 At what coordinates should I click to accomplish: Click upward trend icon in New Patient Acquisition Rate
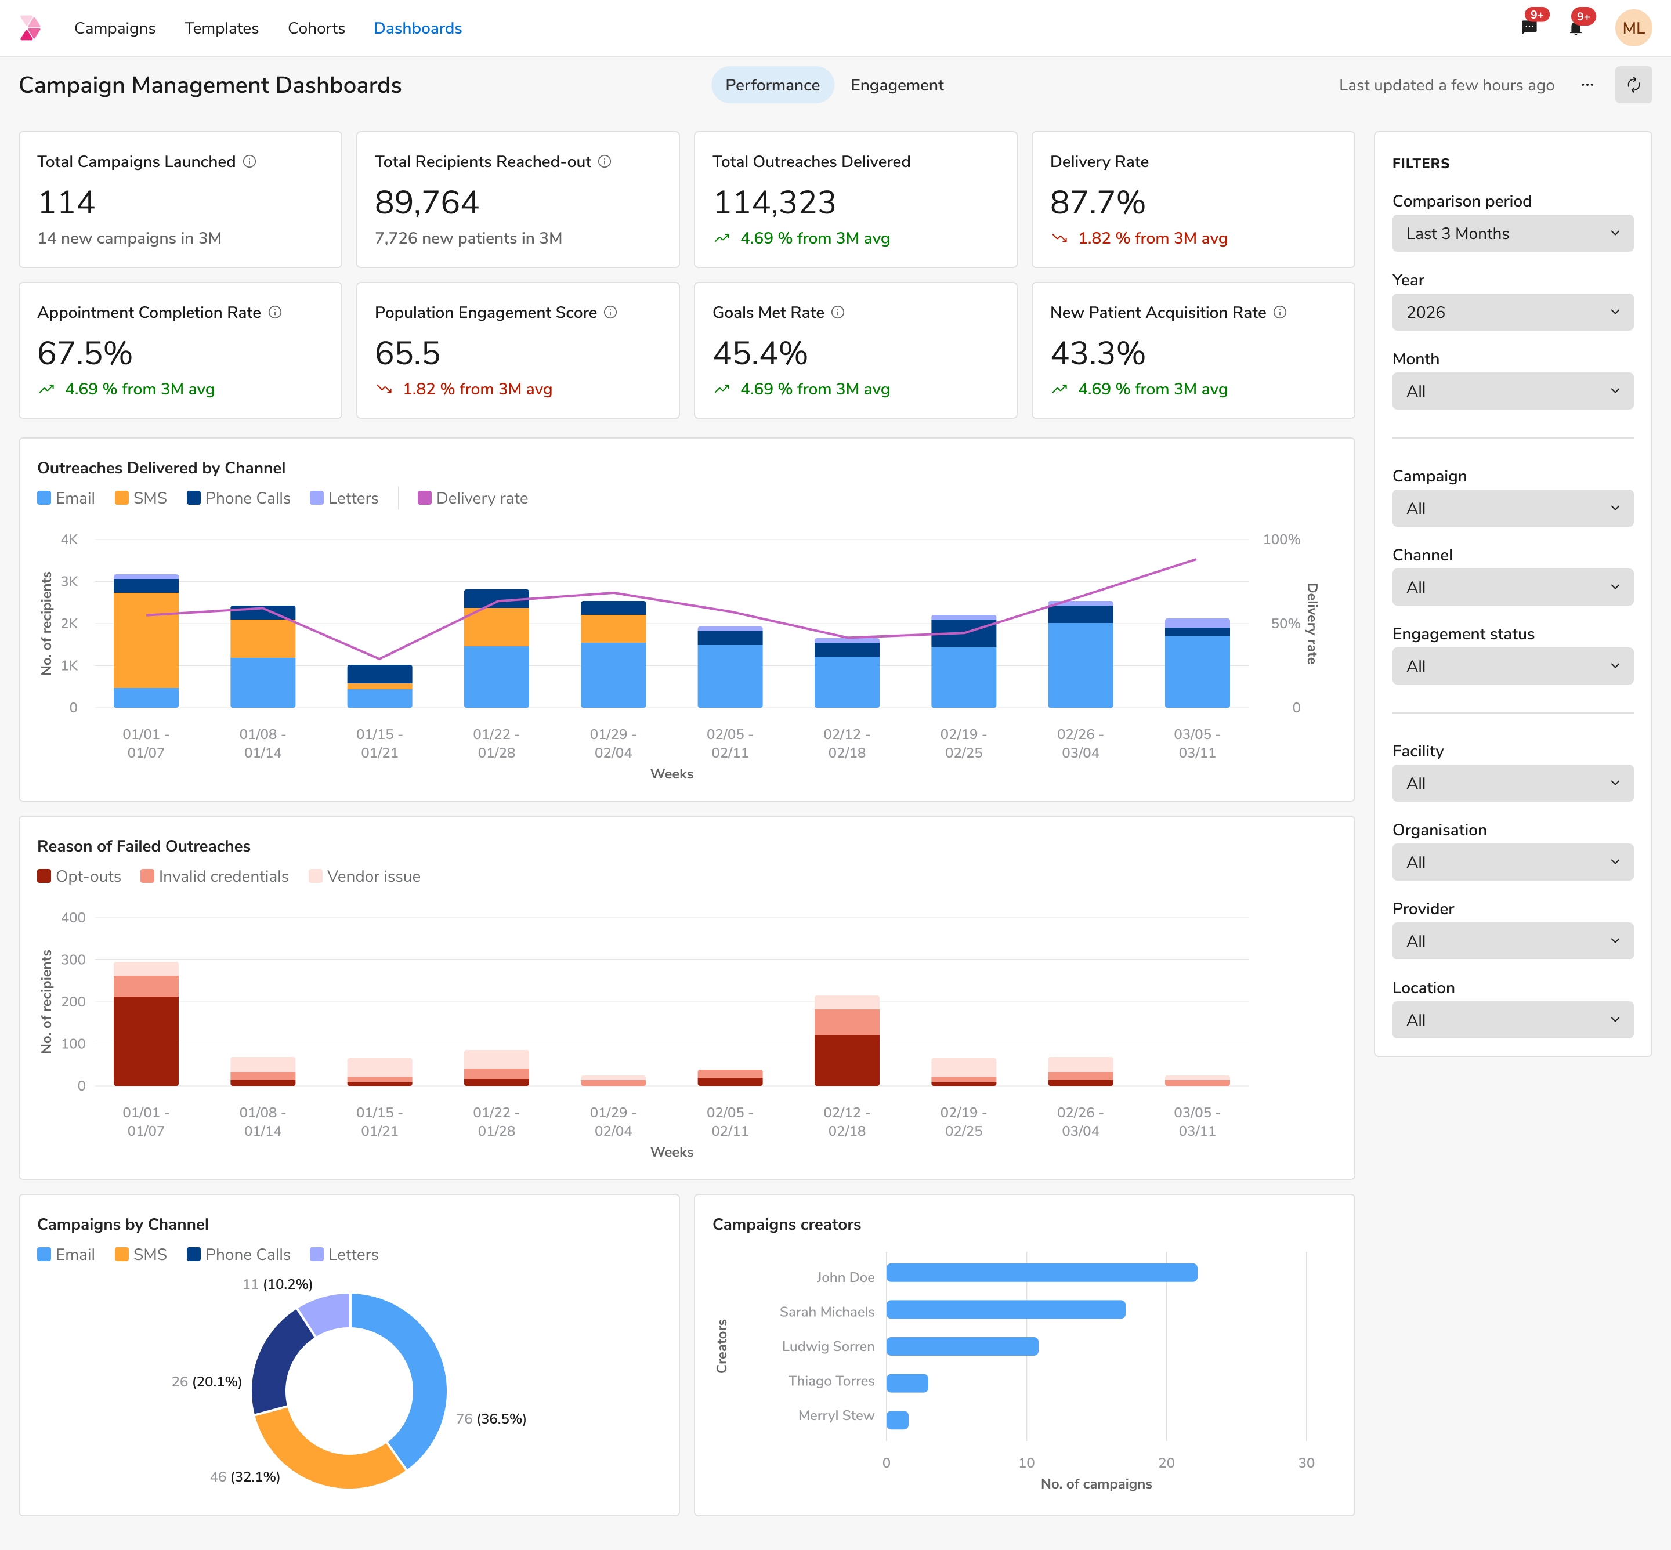coord(1059,389)
